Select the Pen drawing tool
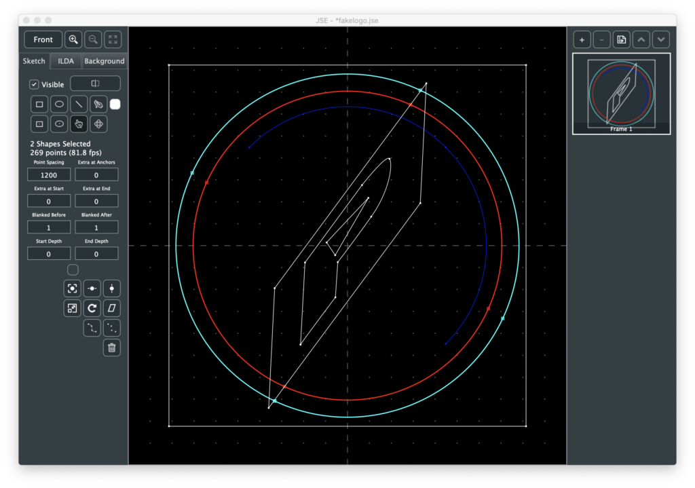Viewport: 695px width, 488px height. point(98,105)
